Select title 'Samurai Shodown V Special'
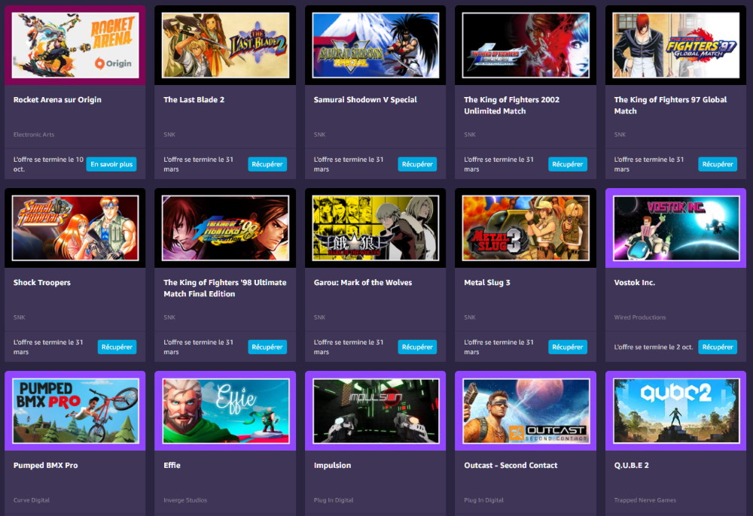 pos(365,100)
